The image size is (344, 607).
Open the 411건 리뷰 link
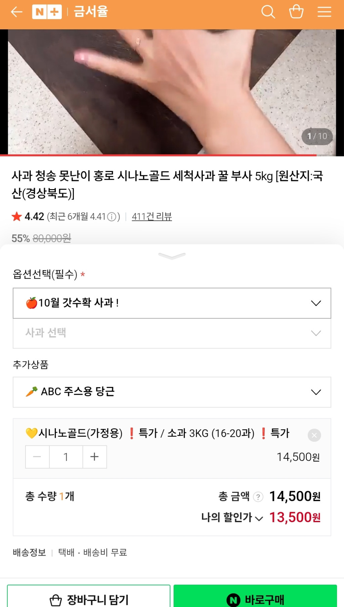tap(152, 217)
